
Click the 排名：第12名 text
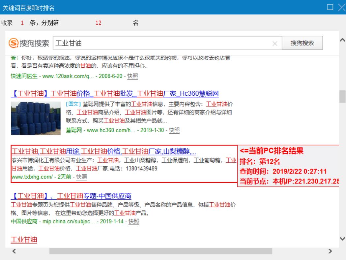(260, 161)
